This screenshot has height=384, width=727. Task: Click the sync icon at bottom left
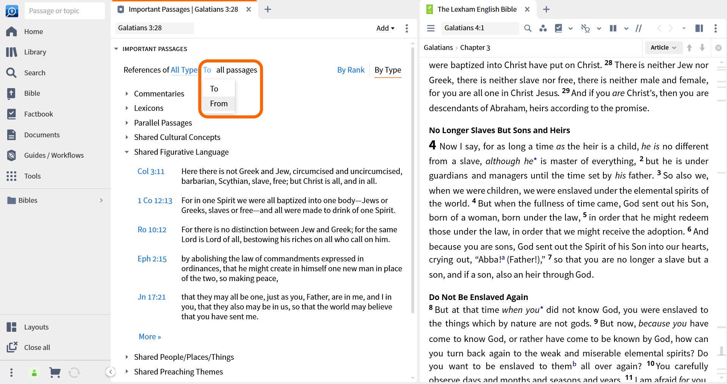pos(74,373)
